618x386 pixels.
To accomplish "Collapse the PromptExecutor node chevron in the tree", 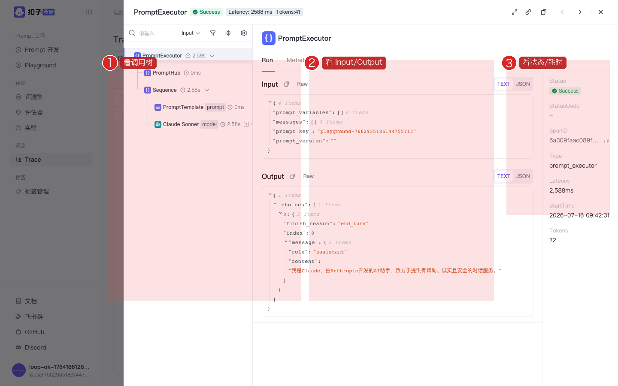I will [x=212, y=56].
